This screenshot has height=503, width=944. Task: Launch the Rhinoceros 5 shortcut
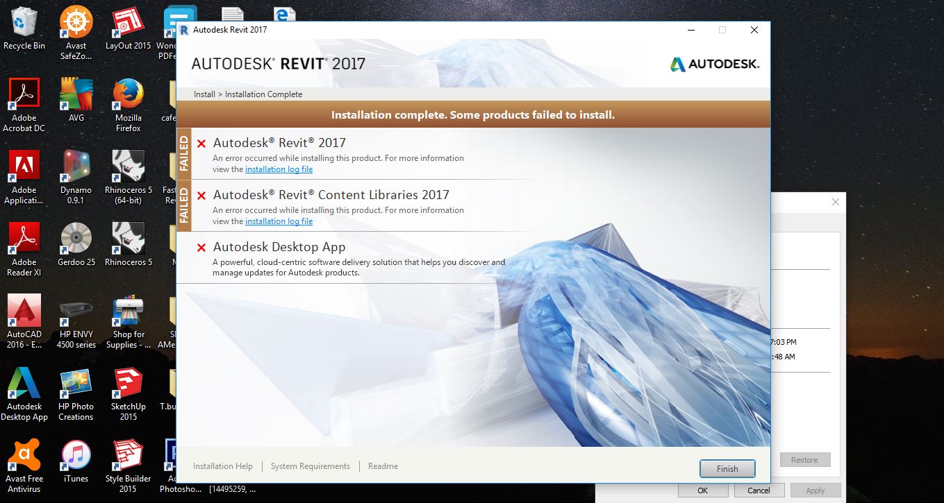pyautogui.click(x=129, y=244)
